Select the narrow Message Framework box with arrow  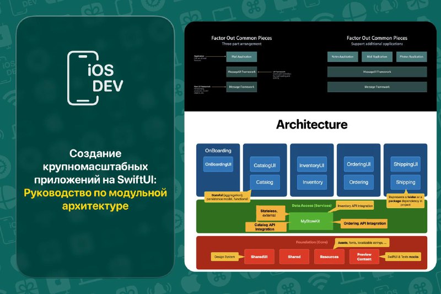(x=241, y=87)
